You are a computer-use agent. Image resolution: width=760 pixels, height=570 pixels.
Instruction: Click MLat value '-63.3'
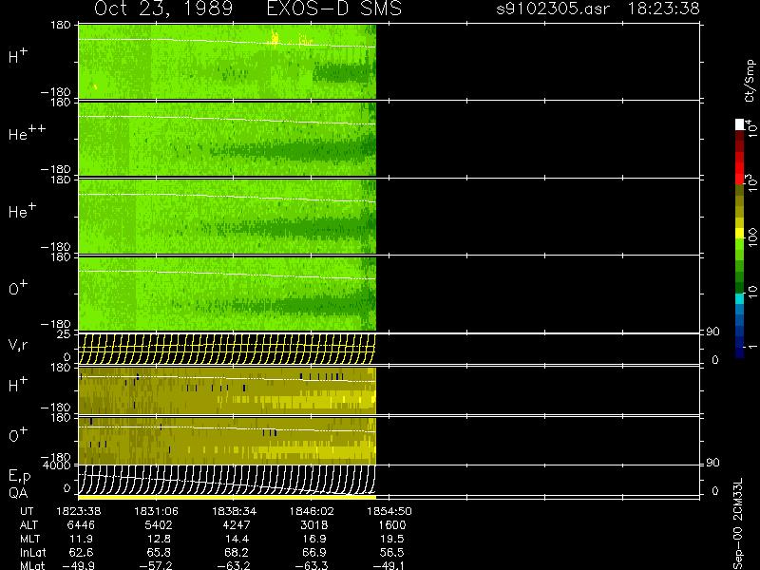coord(312,565)
